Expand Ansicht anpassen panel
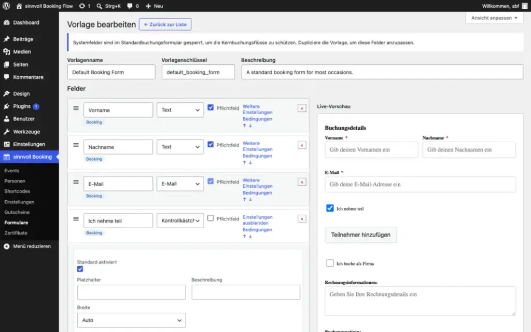The width and height of the screenshot is (531, 332). tap(494, 18)
